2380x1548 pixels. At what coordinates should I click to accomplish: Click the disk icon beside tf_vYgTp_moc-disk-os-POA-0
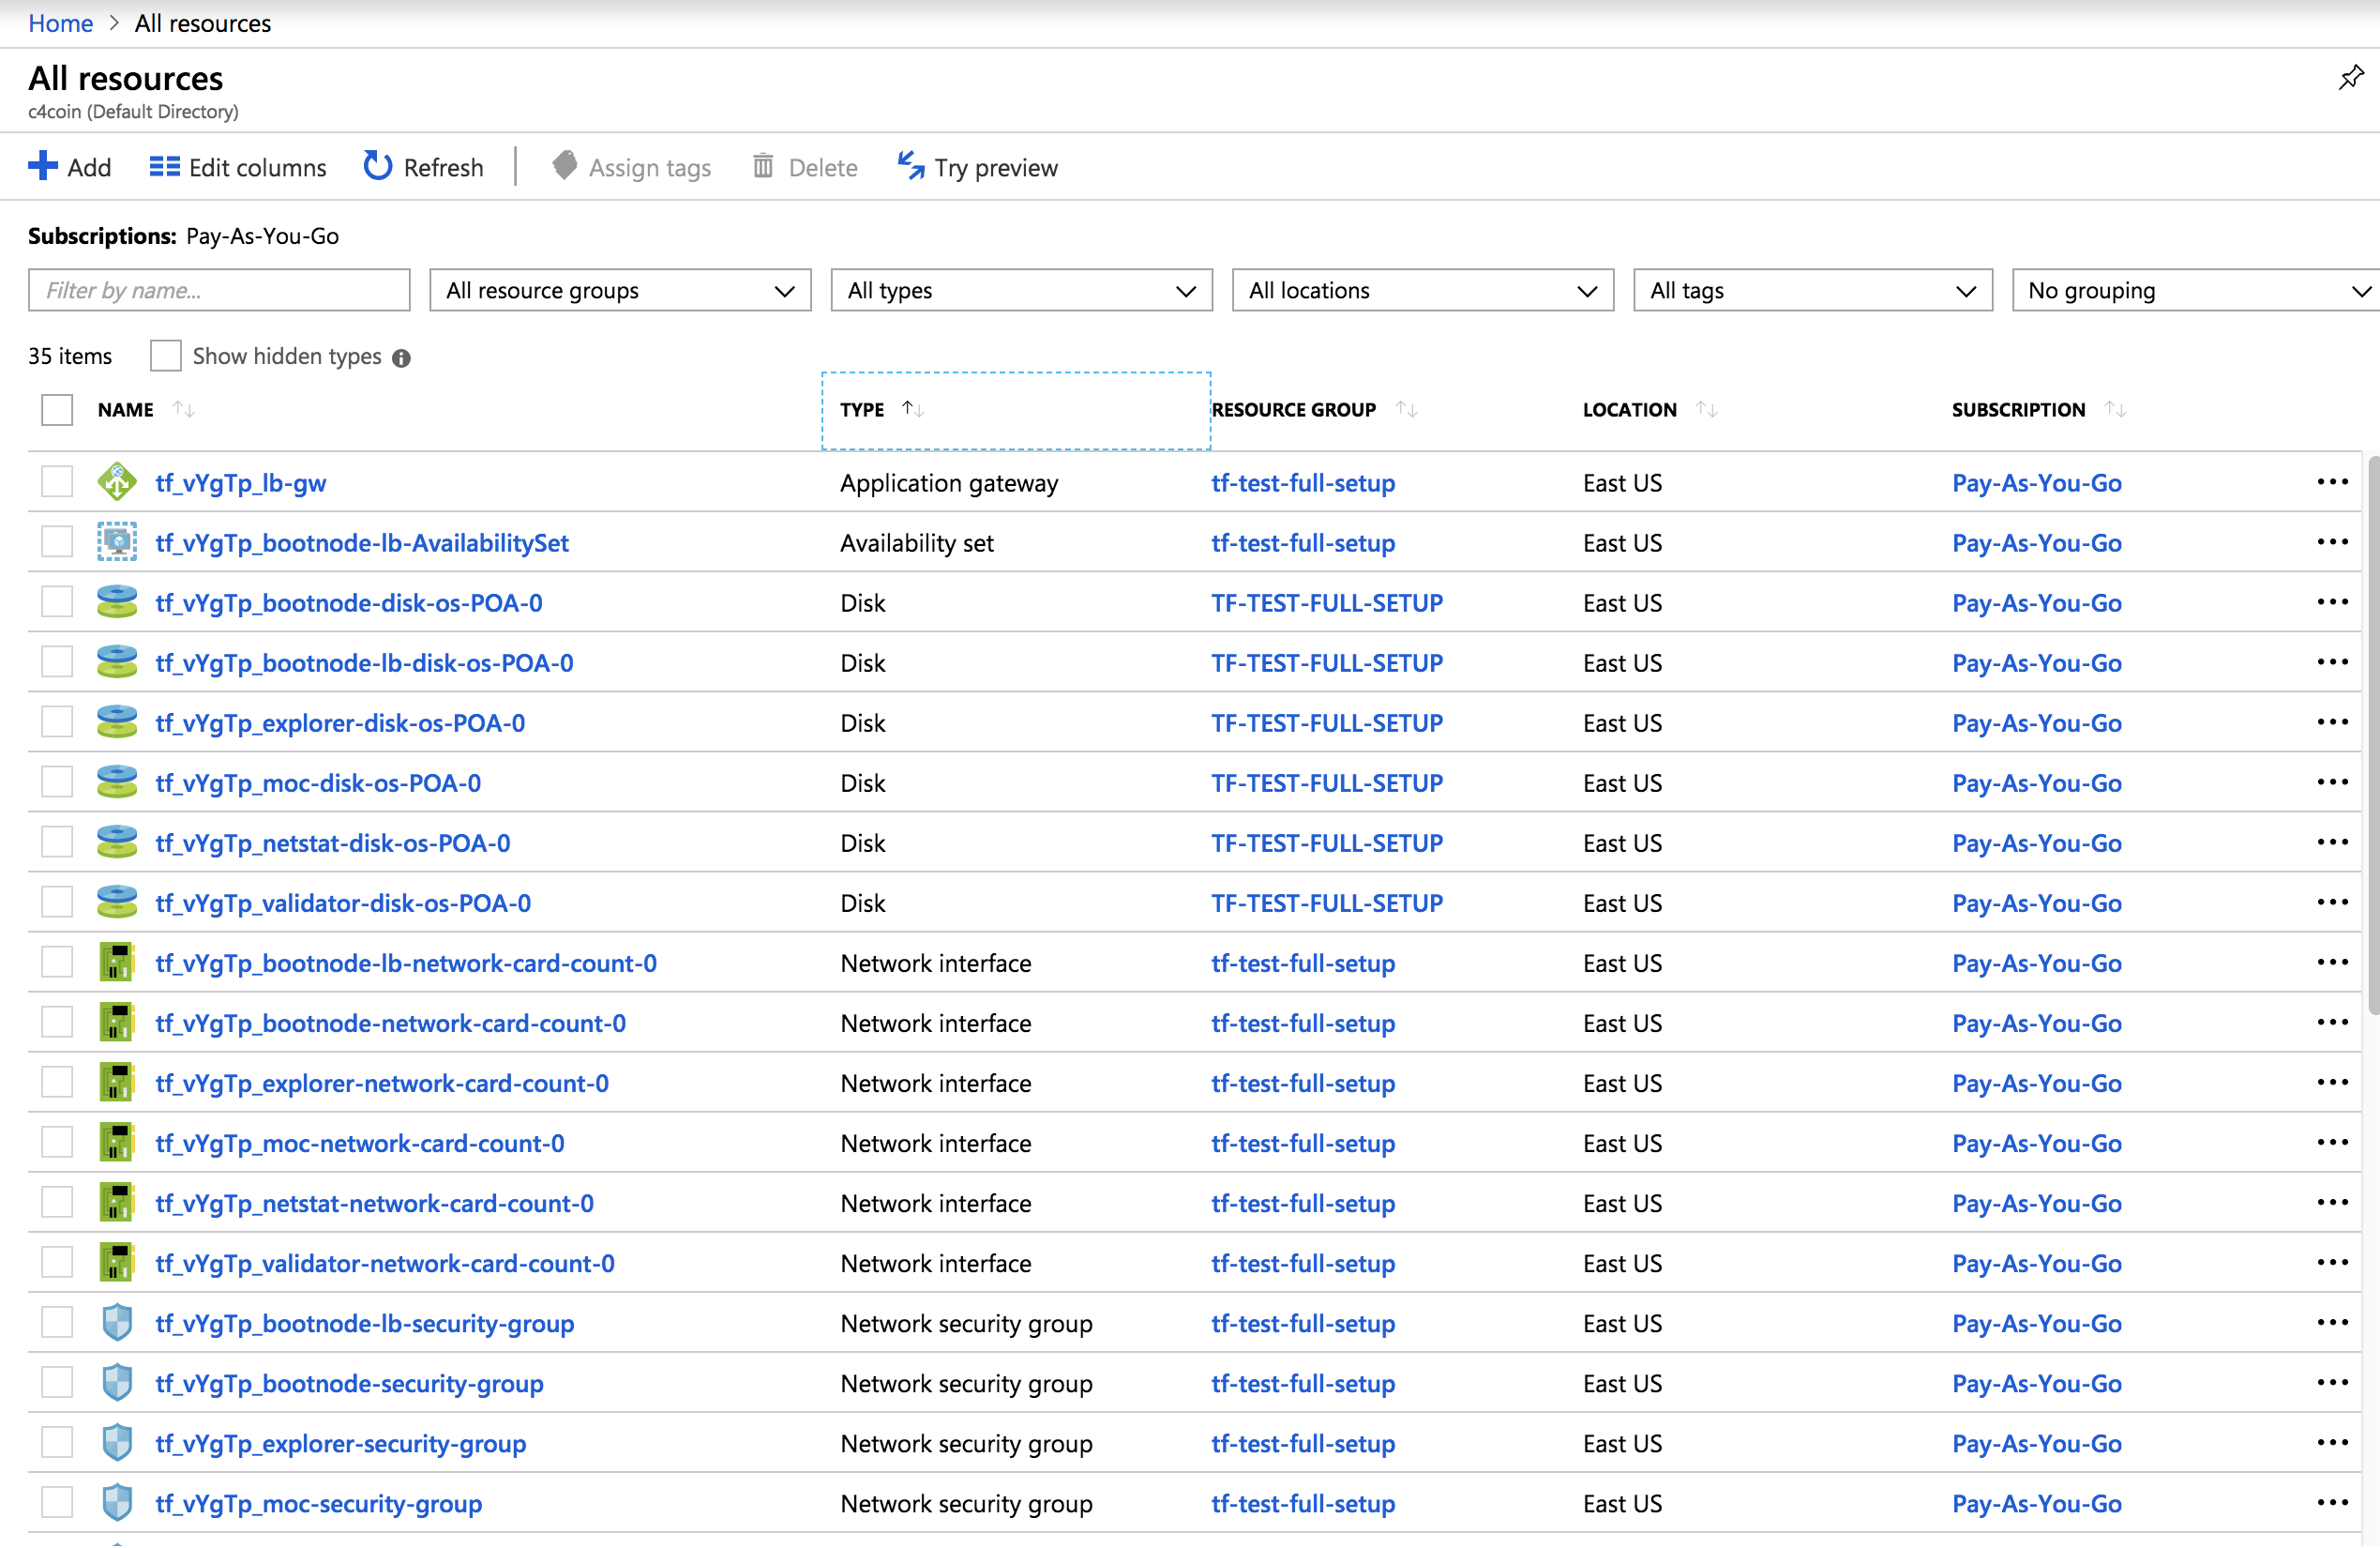(117, 782)
